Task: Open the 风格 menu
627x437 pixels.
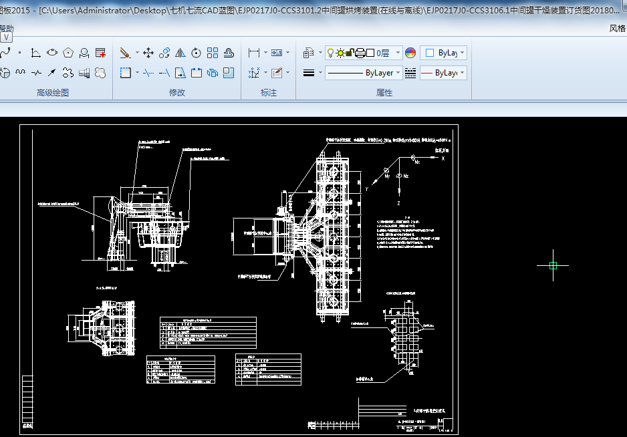Action: pyautogui.click(x=618, y=29)
